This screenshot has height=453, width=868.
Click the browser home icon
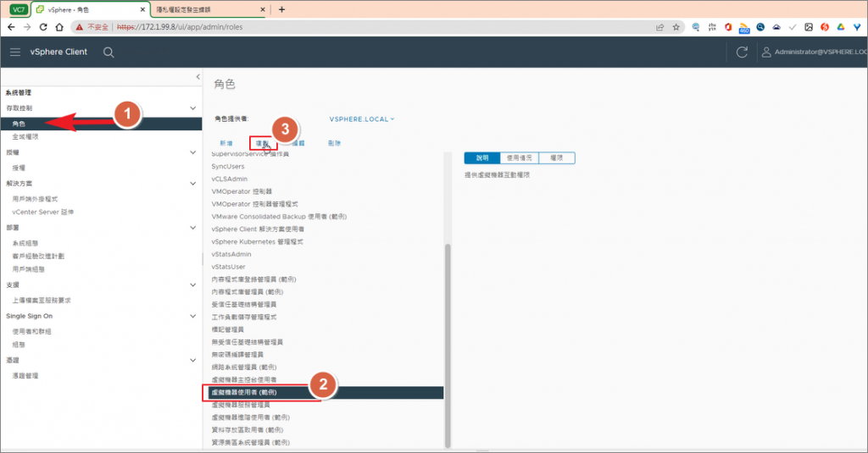(x=59, y=26)
